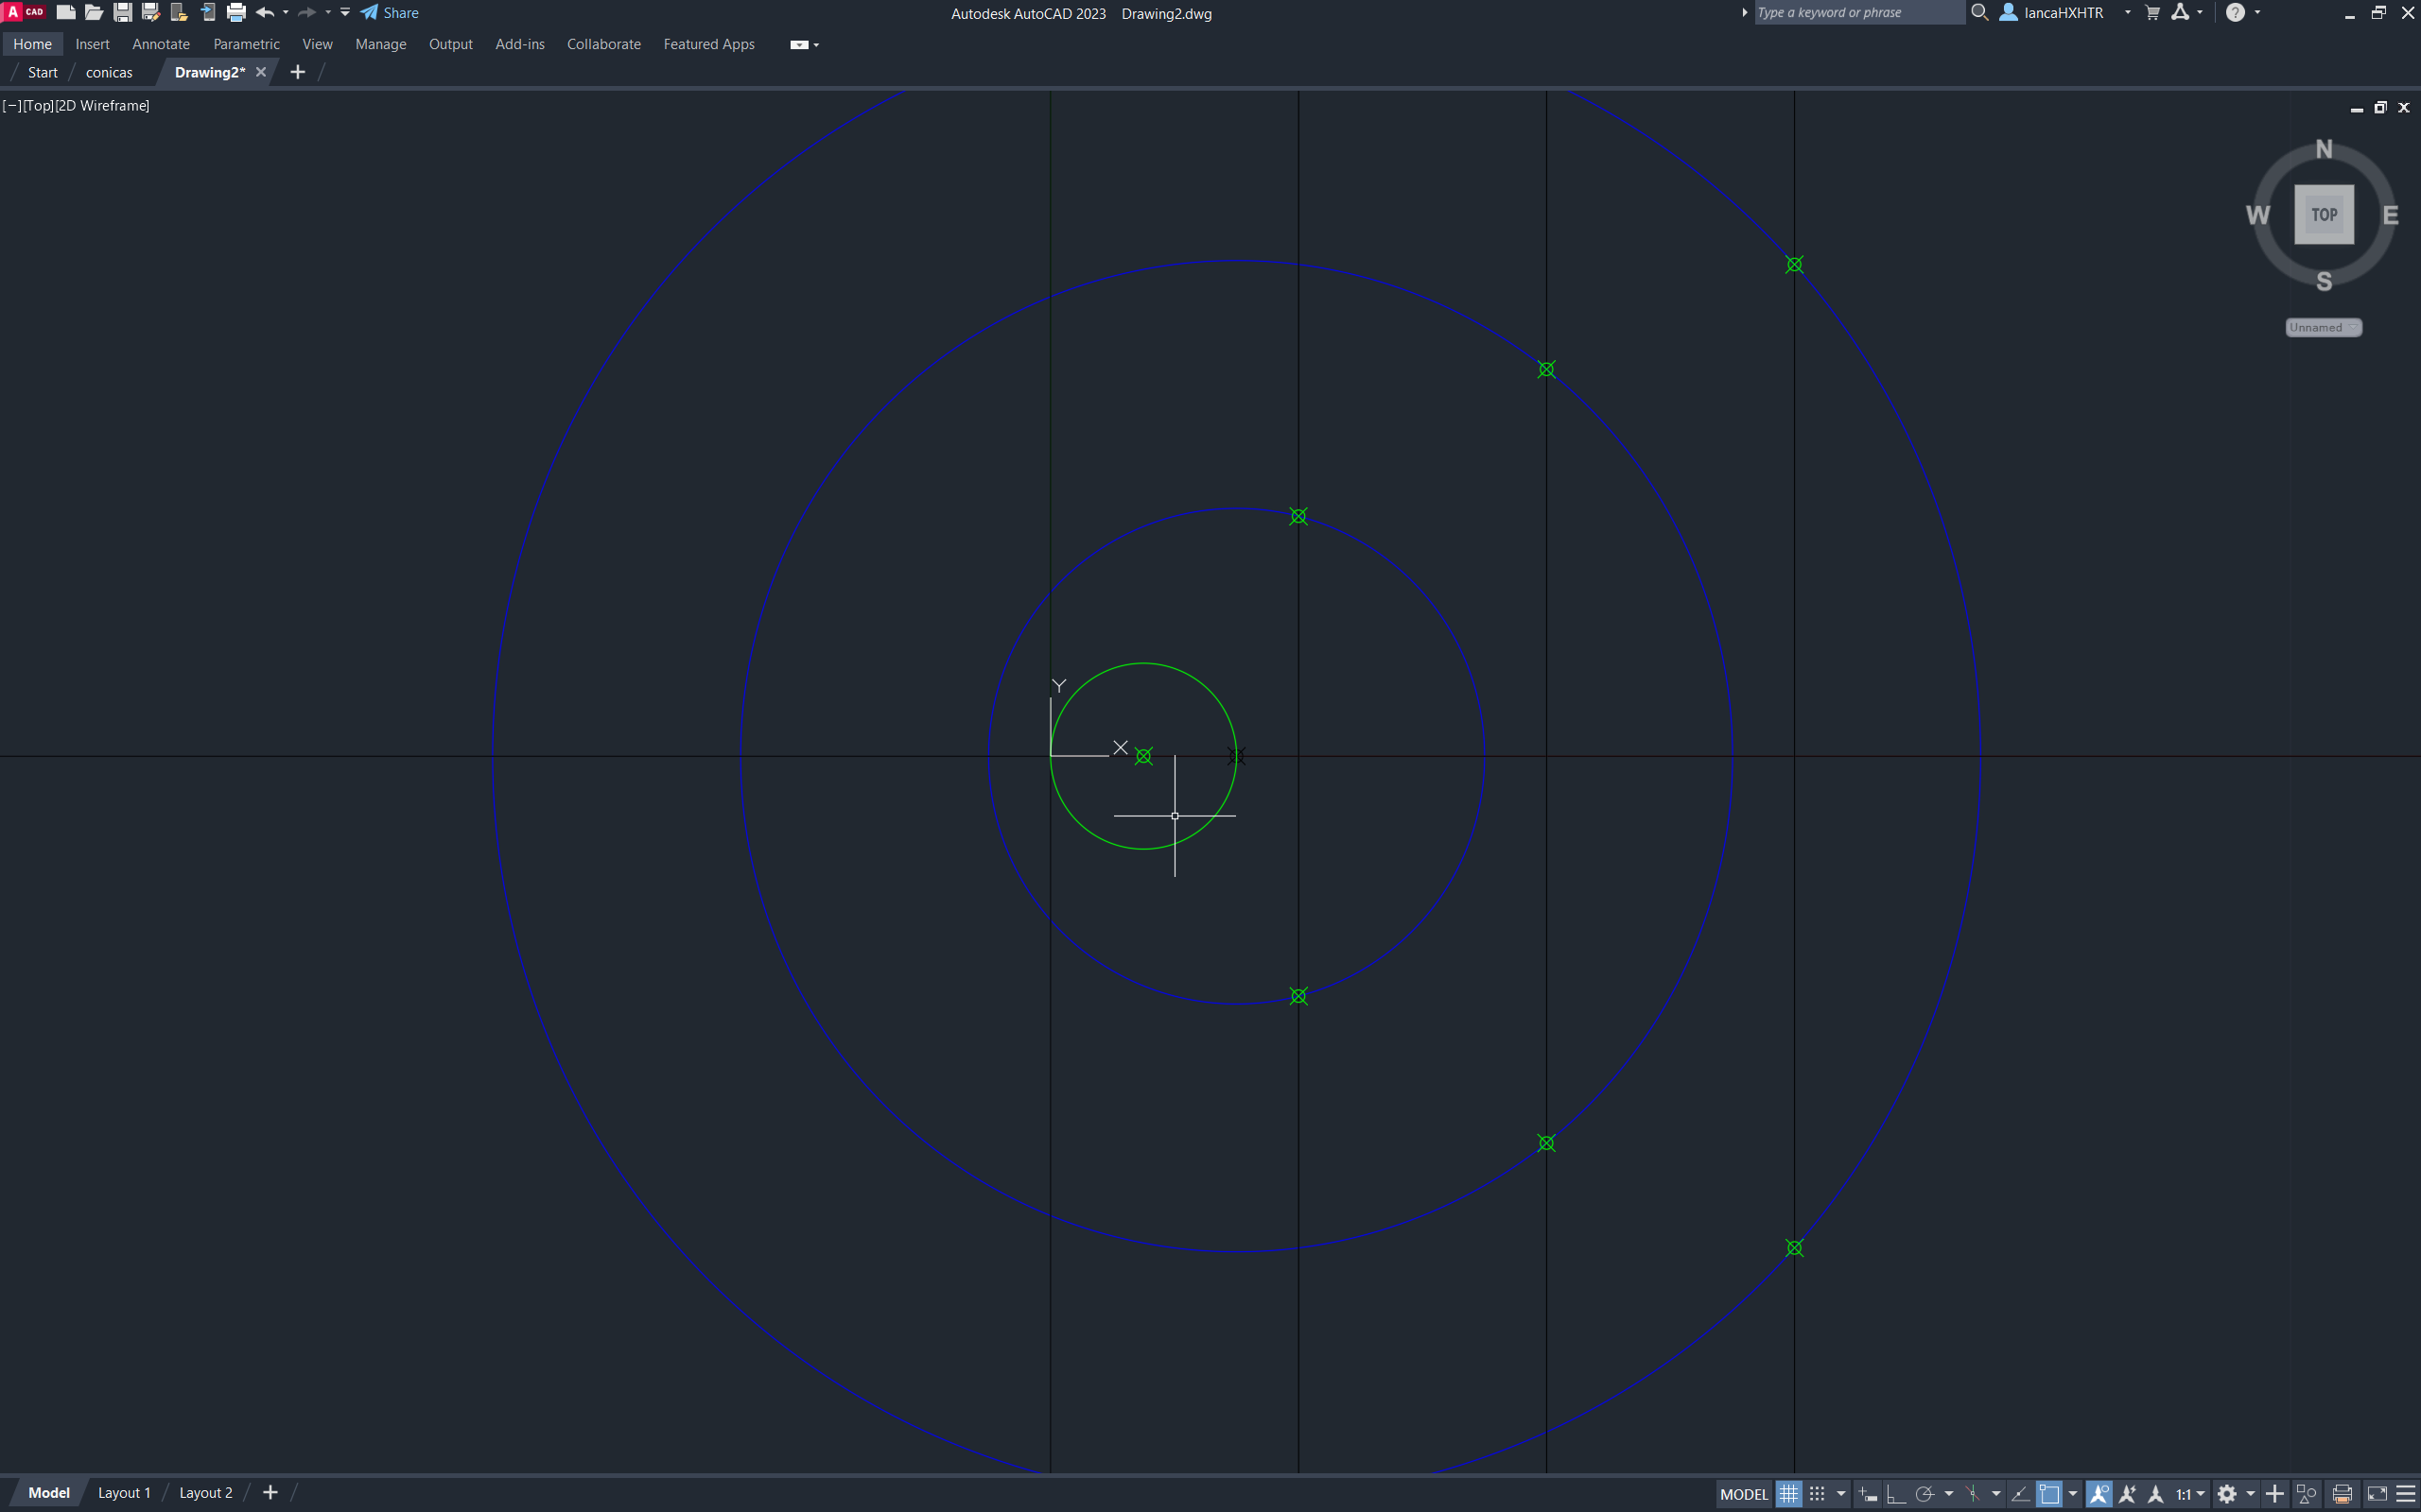Toggle ortho mode in the status bar
The height and width of the screenshot is (1512, 2421).
1897,1494
